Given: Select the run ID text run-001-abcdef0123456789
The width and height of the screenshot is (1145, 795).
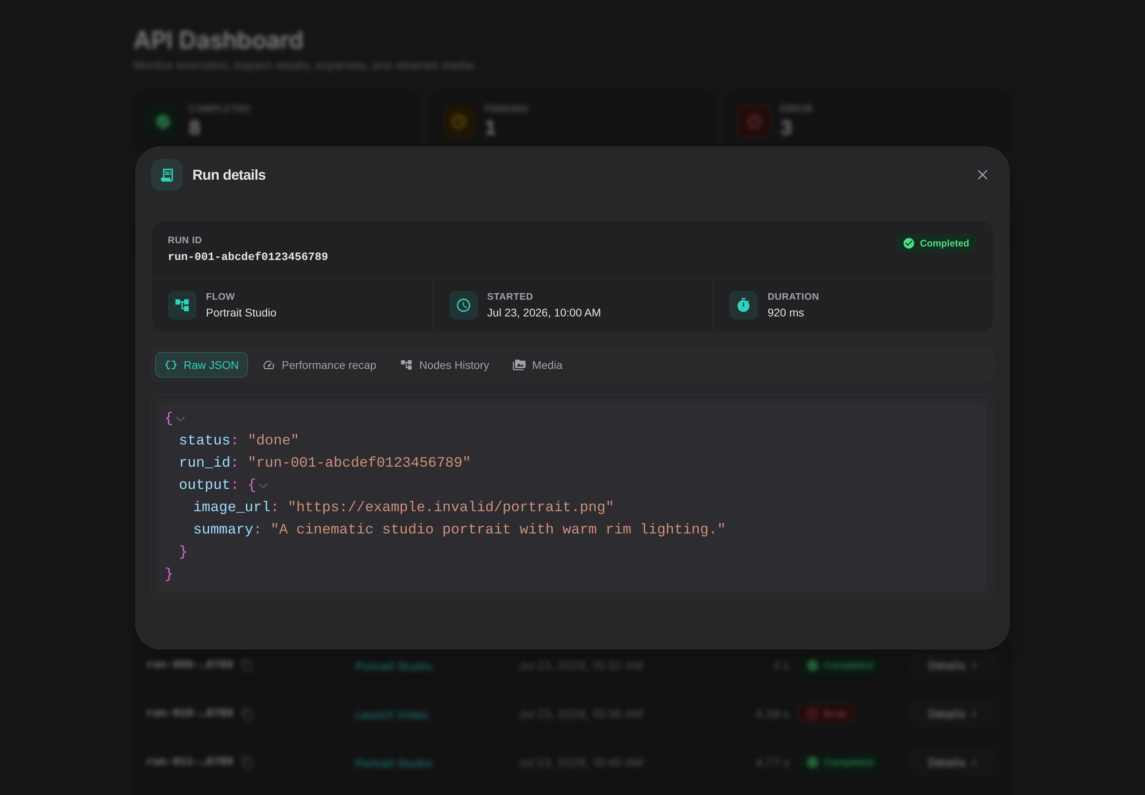Looking at the screenshot, I should 248,256.
